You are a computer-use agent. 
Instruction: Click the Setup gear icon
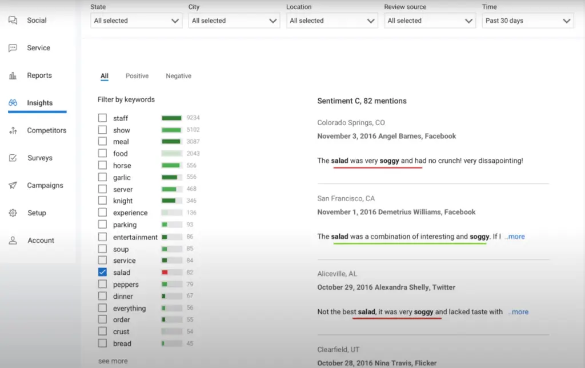(x=13, y=213)
